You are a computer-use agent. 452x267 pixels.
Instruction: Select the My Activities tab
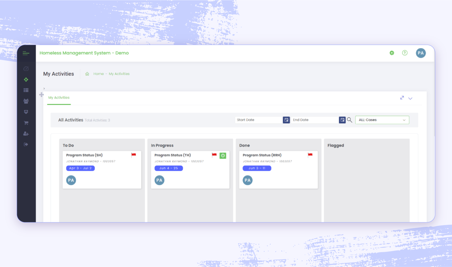coord(59,98)
